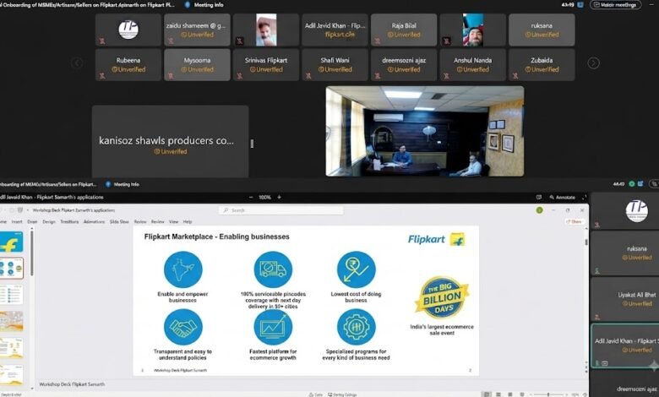Adjust the PowerPoint zoom slider in status bar

coord(548,394)
